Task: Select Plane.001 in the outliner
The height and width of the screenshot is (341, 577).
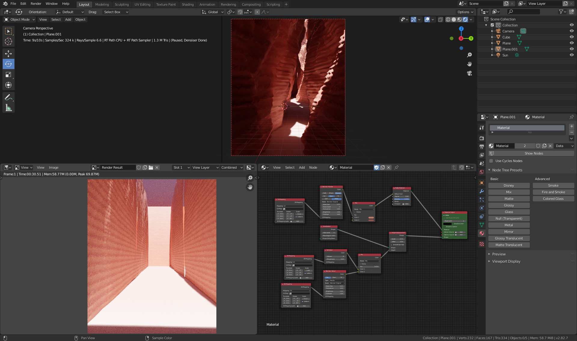Action: [510, 49]
